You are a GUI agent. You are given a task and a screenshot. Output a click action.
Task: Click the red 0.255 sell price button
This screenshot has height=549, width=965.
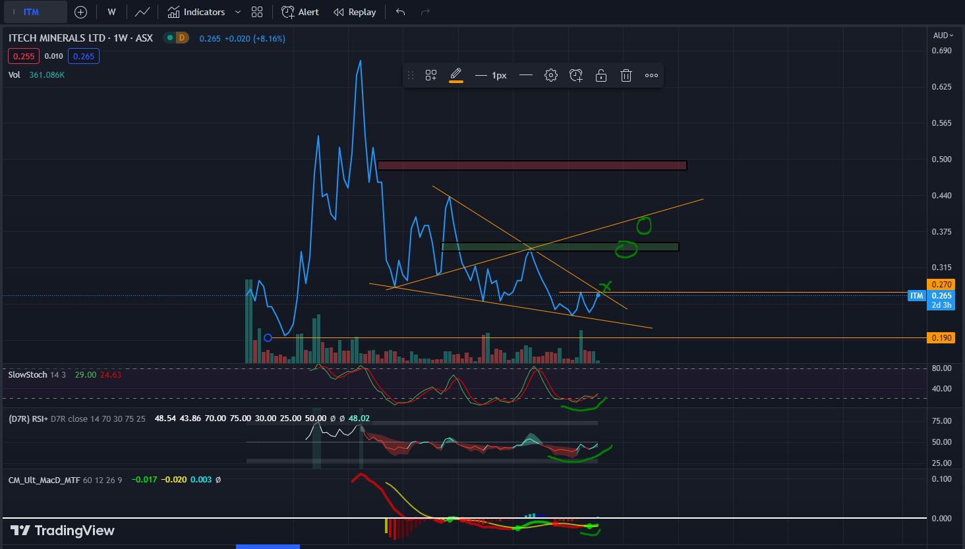[24, 56]
